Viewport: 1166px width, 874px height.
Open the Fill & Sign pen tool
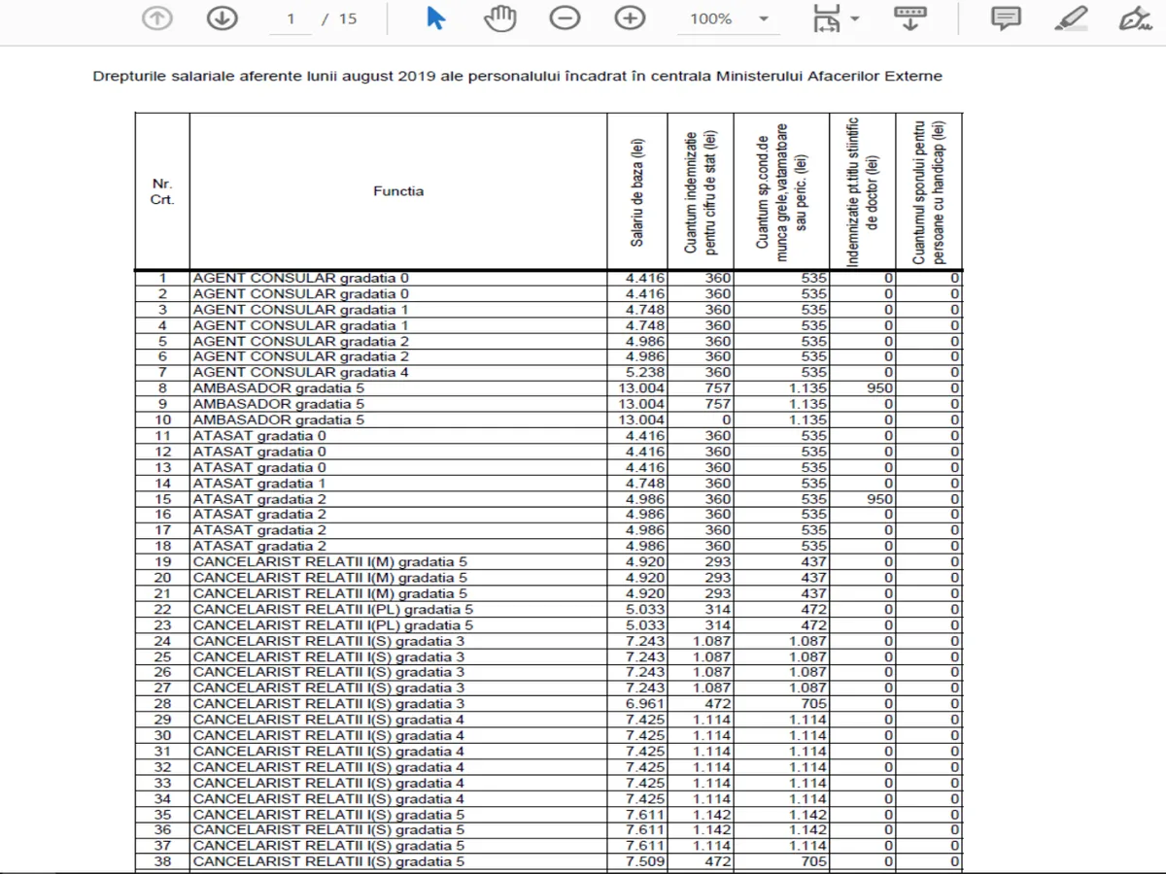click(x=1134, y=18)
